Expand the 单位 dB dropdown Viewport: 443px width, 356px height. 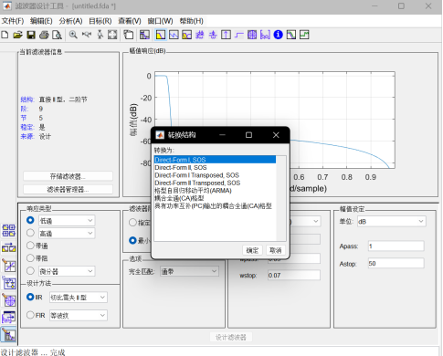coord(391,221)
